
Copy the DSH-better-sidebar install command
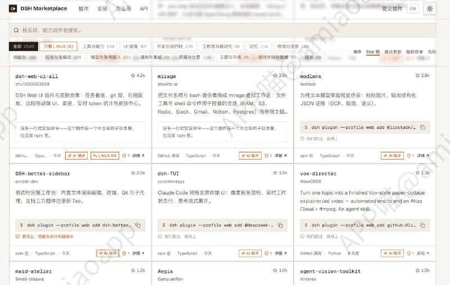point(138,225)
